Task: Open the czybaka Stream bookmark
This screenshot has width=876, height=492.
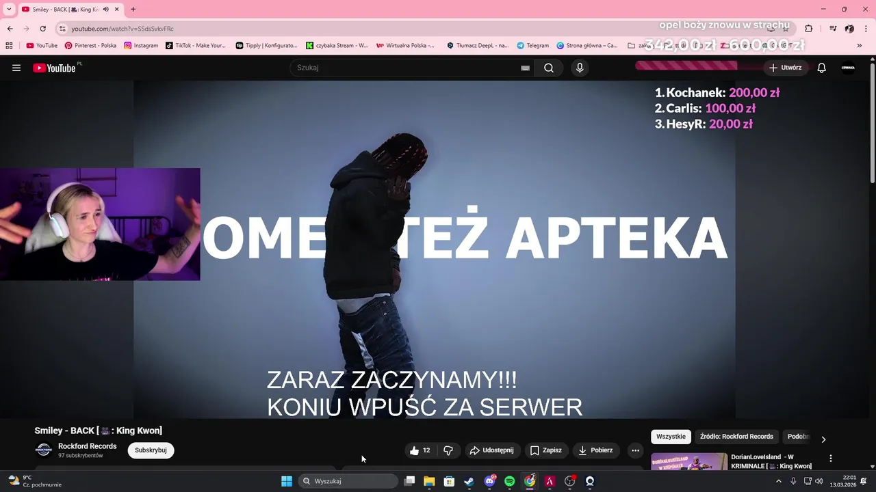Action: coord(337,46)
